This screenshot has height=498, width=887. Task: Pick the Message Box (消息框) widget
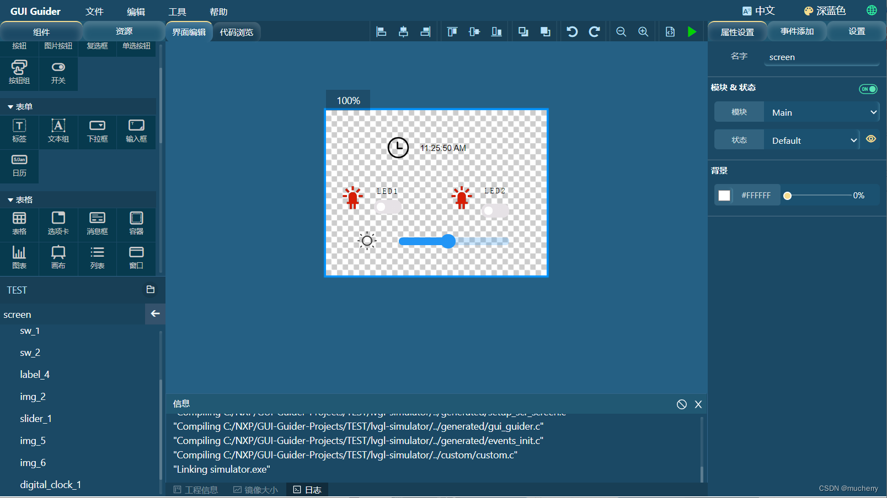(98, 224)
